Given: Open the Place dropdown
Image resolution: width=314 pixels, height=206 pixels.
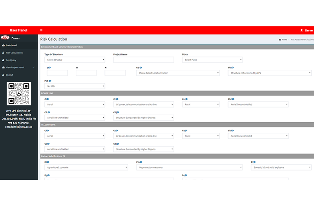Looking at the screenshot, I should tap(212, 60).
